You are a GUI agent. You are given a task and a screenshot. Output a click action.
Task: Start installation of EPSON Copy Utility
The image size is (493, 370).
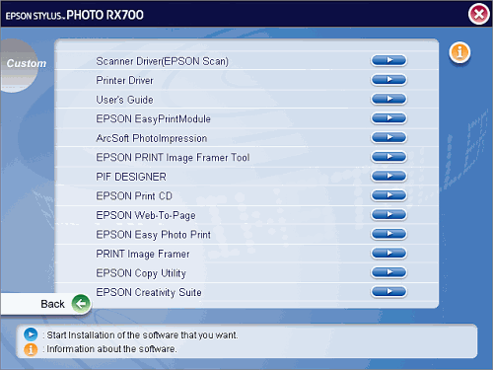388,272
